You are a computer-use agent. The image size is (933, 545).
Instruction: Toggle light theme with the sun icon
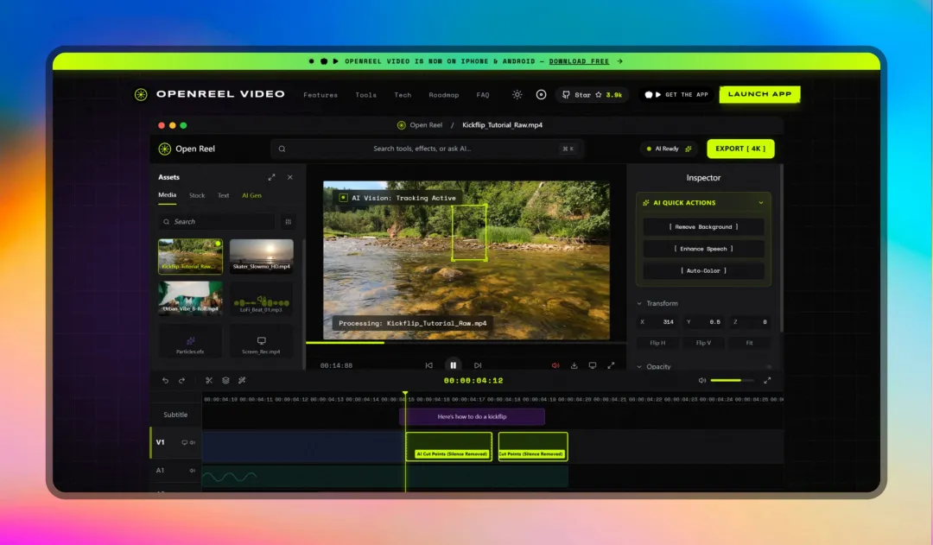[517, 95]
